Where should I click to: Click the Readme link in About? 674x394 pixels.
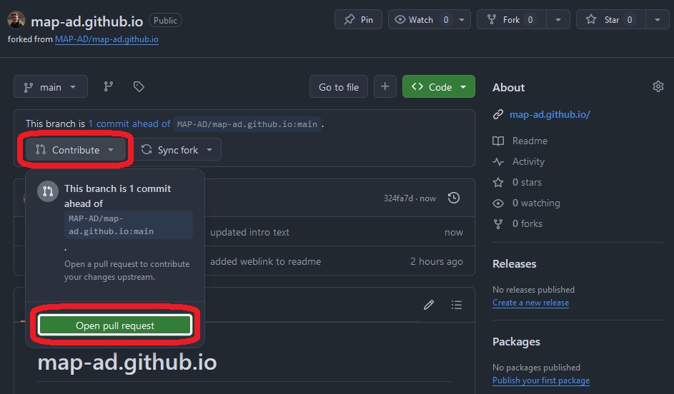(530, 141)
